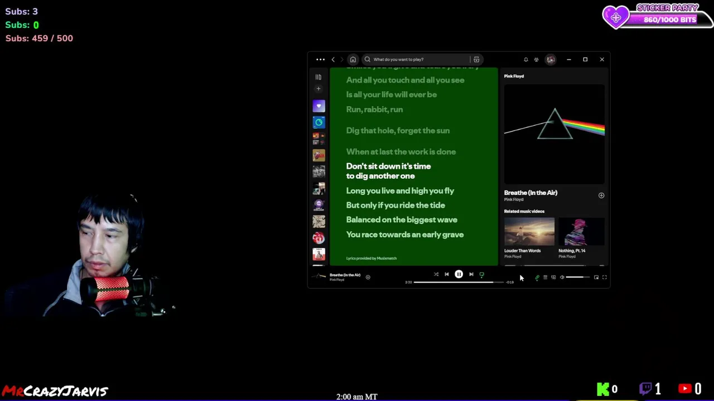Jump to lyric 'Run, rabbit, run'

coord(374,110)
